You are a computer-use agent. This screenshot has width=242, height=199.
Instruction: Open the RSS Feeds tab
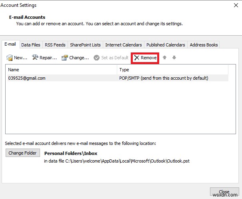click(x=55, y=45)
